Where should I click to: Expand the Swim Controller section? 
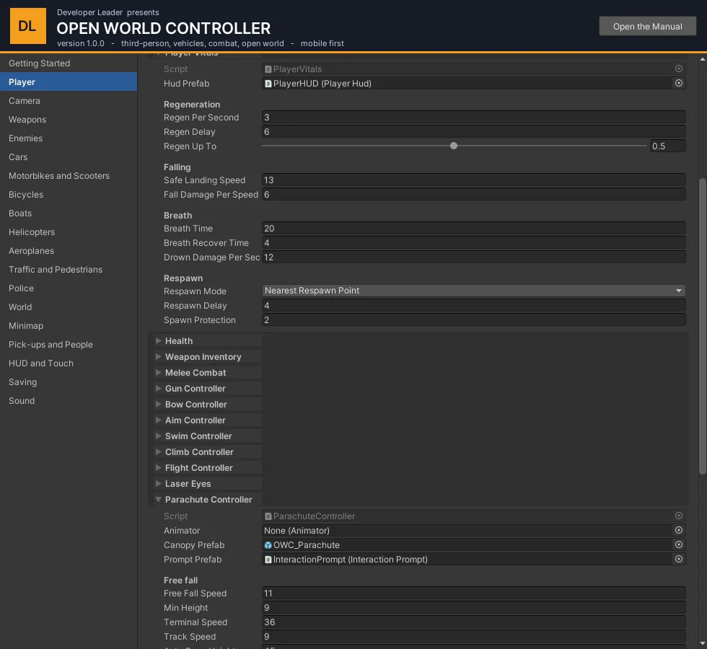coord(158,436)
